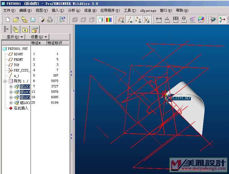Click the spin center toggle icon
229x174 pixels.
213,20
